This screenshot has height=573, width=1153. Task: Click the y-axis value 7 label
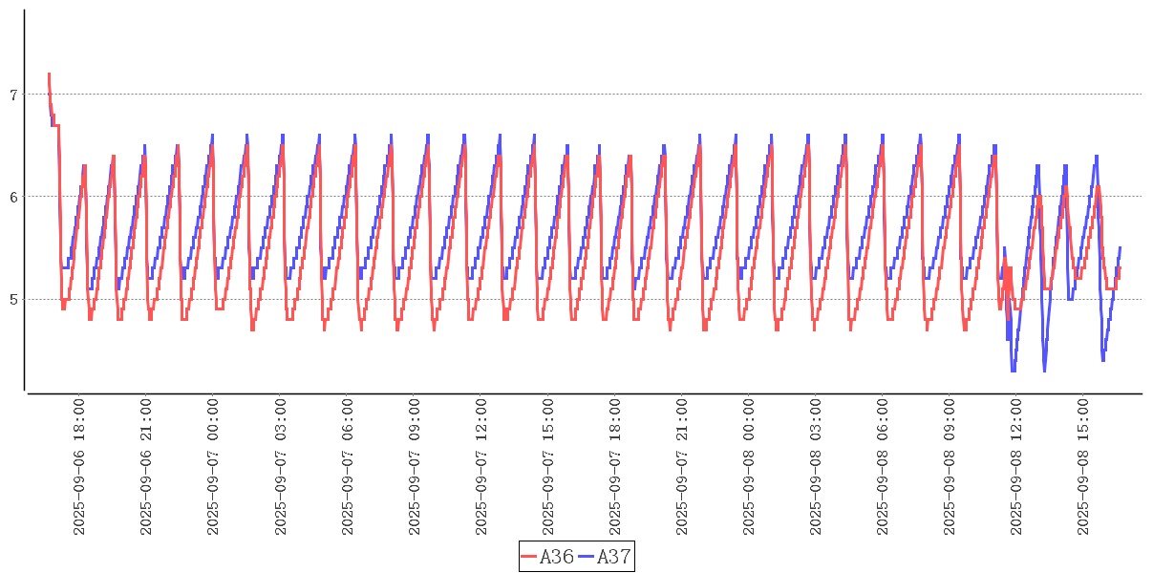(x=12, y=95)
